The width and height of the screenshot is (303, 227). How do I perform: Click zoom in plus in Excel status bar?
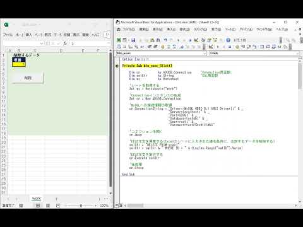click(x=96, y=206)
